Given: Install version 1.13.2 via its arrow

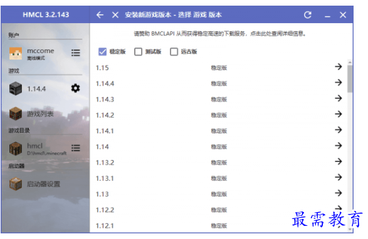Looking at the screenshot, I should pos(338,161).
